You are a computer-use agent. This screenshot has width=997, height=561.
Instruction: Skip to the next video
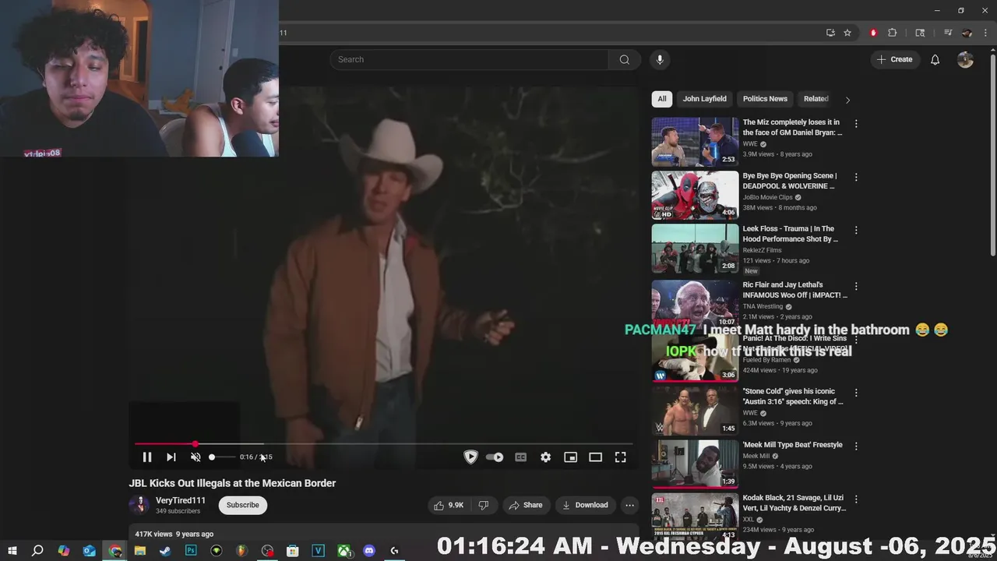click(171, 457)
